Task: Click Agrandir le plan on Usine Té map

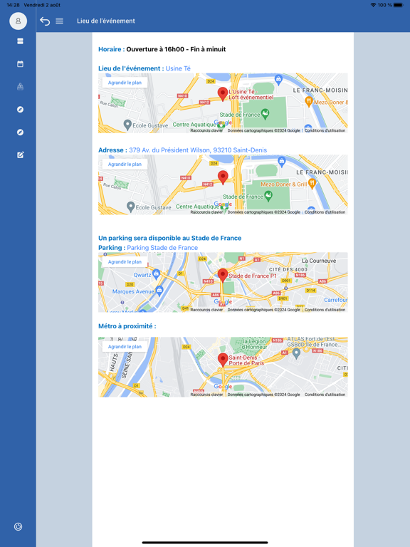Action: (x=125, y=83)
